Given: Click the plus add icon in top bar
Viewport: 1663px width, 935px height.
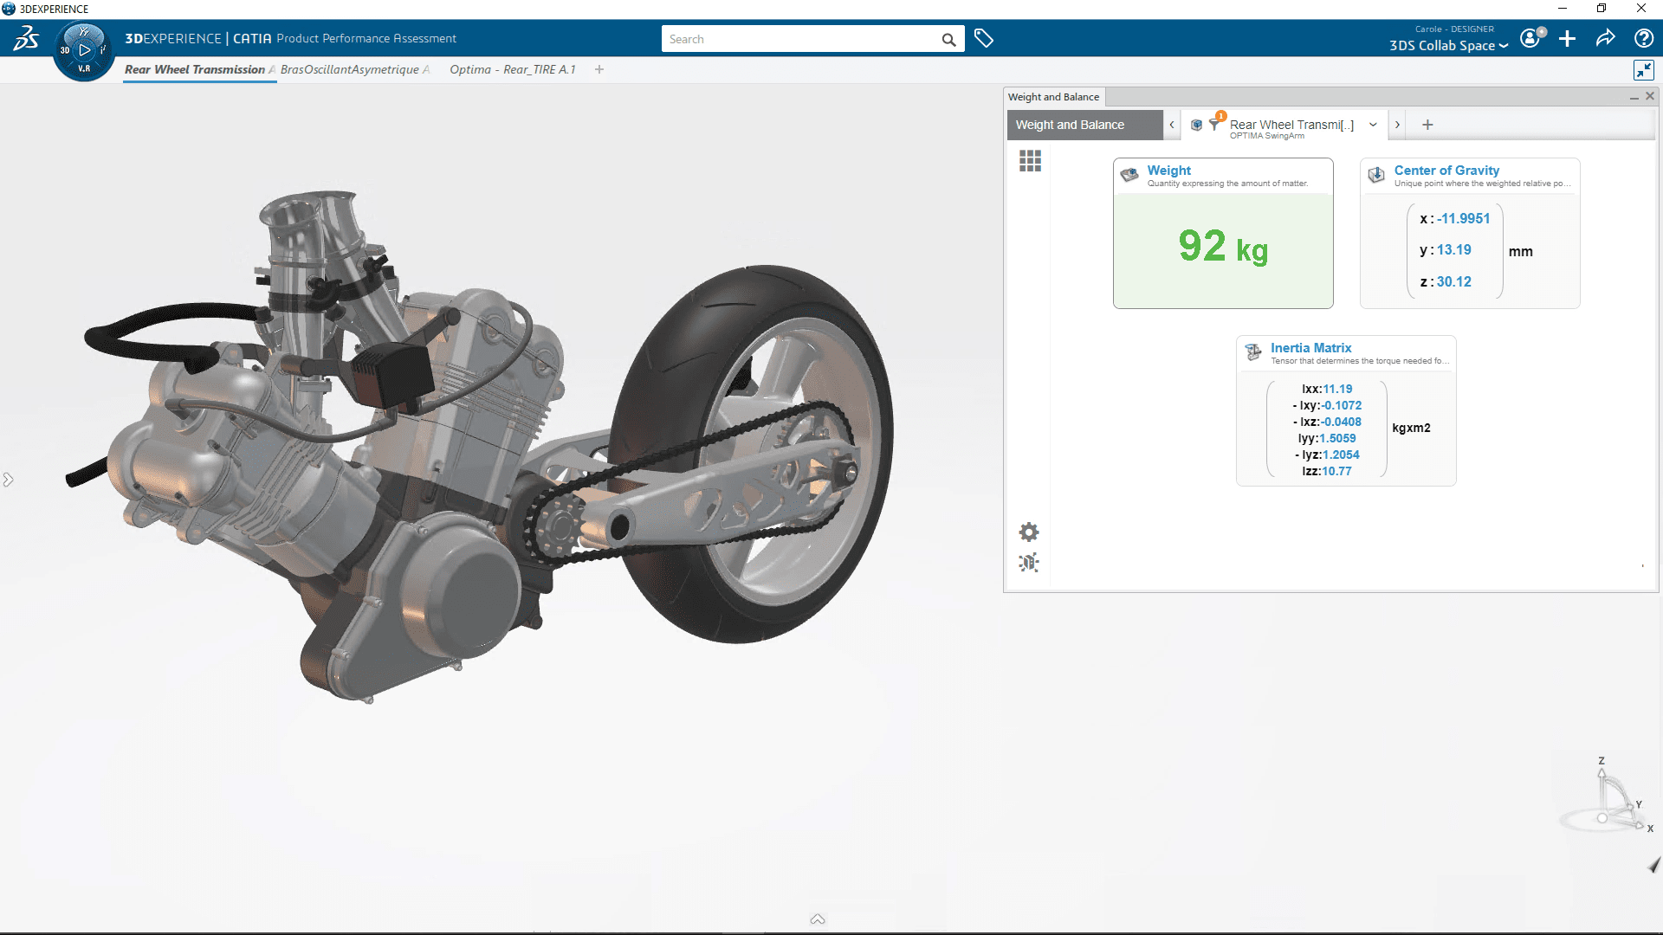Looking at the screenshot, I should pos(1567,39).
